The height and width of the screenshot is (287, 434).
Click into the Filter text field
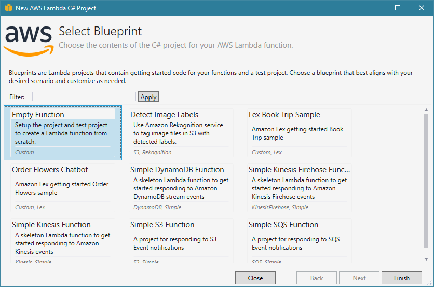[84, 97]
